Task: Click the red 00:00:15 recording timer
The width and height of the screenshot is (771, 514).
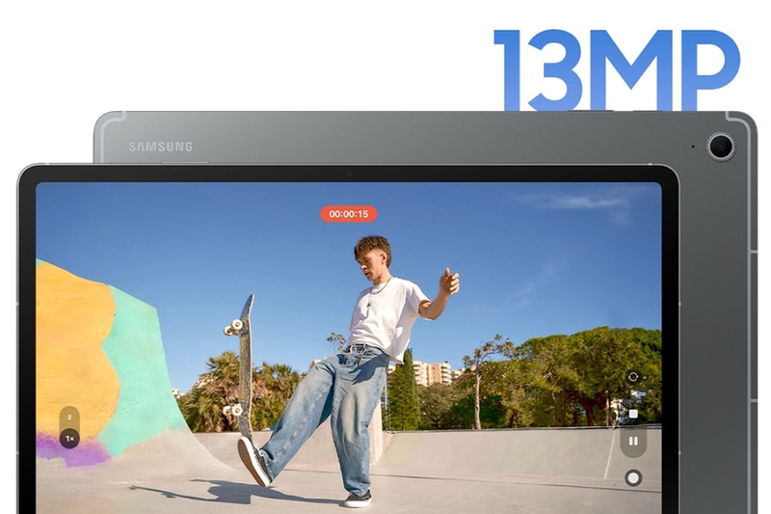Action: coord(349,214)
